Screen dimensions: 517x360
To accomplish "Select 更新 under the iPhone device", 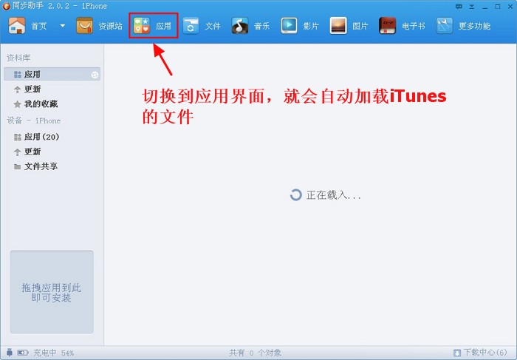I will pos(32,152).
